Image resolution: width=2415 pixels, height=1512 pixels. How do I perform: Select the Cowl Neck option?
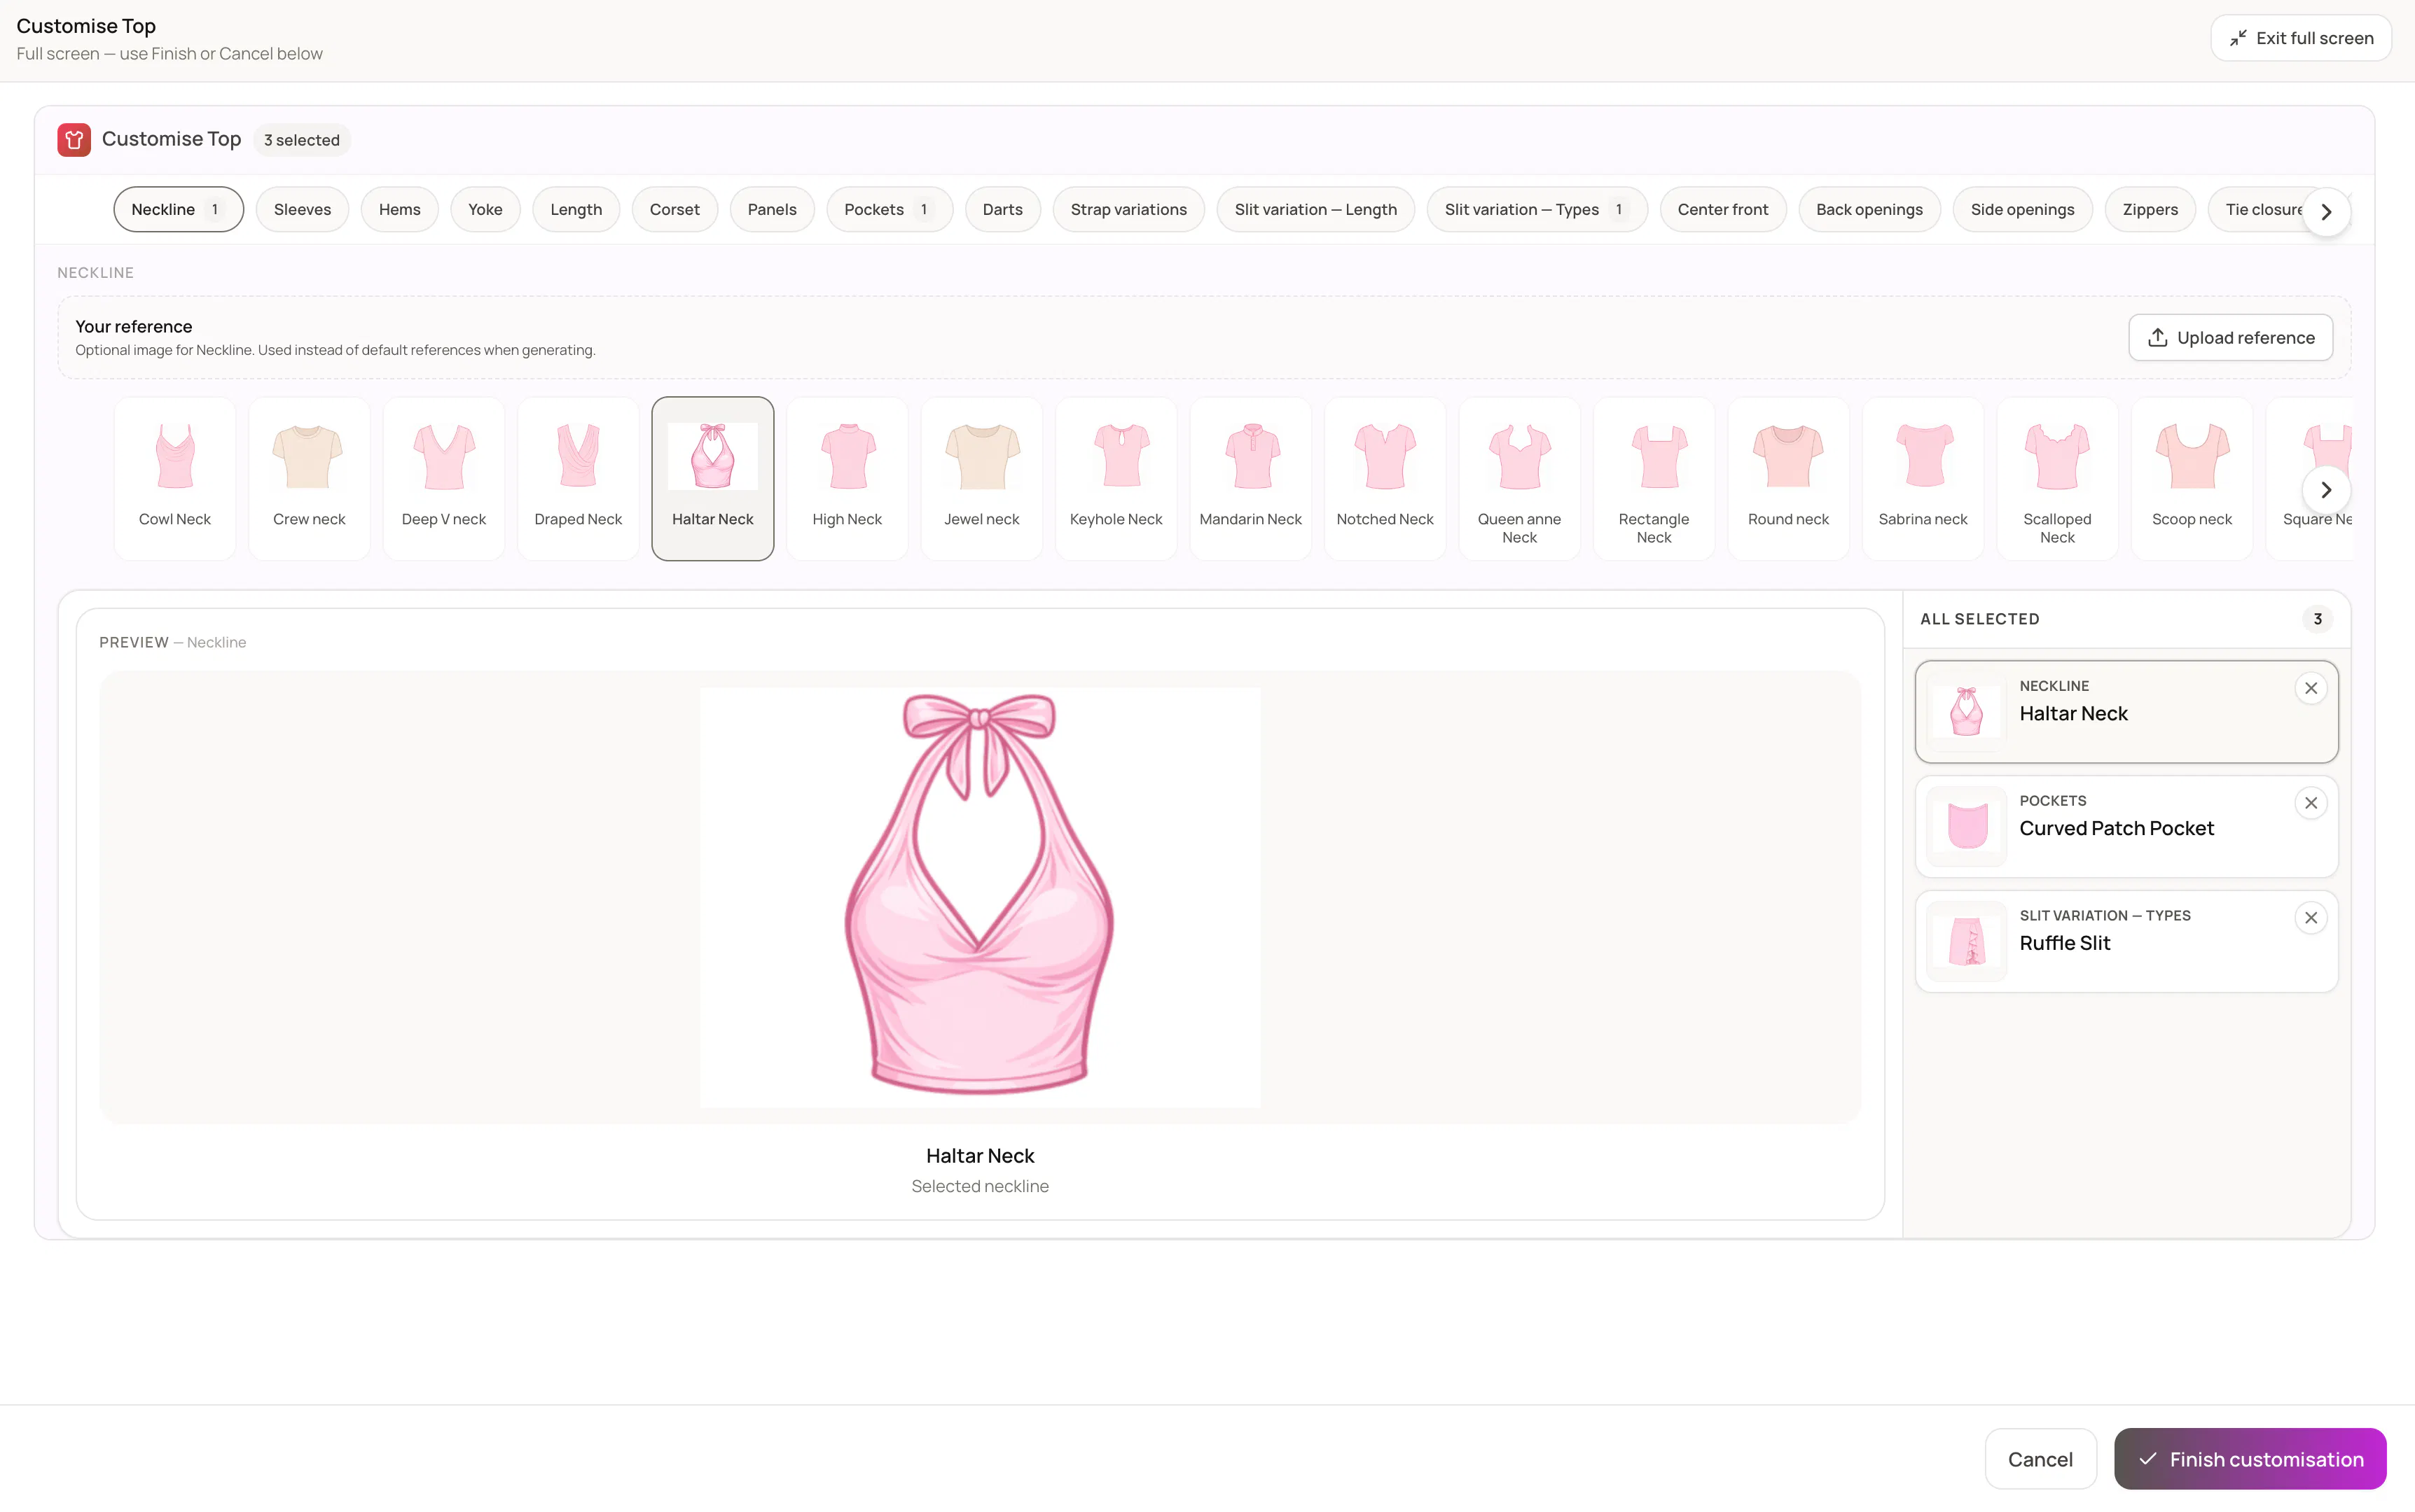(175, 479)
